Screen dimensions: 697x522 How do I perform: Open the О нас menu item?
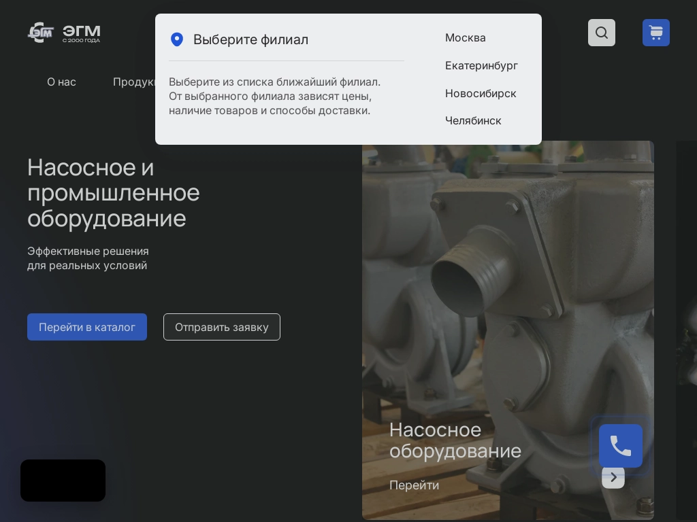click(x=61, y=82)
